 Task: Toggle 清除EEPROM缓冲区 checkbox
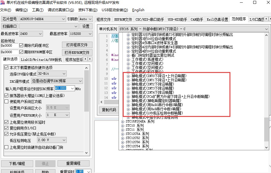(21, 52)
